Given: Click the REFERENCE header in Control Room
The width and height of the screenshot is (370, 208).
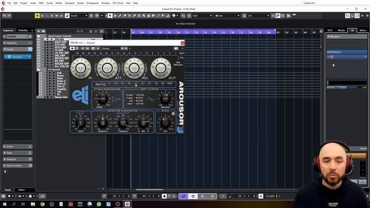Looking at the screenshot, I should [x=347, y=52].
